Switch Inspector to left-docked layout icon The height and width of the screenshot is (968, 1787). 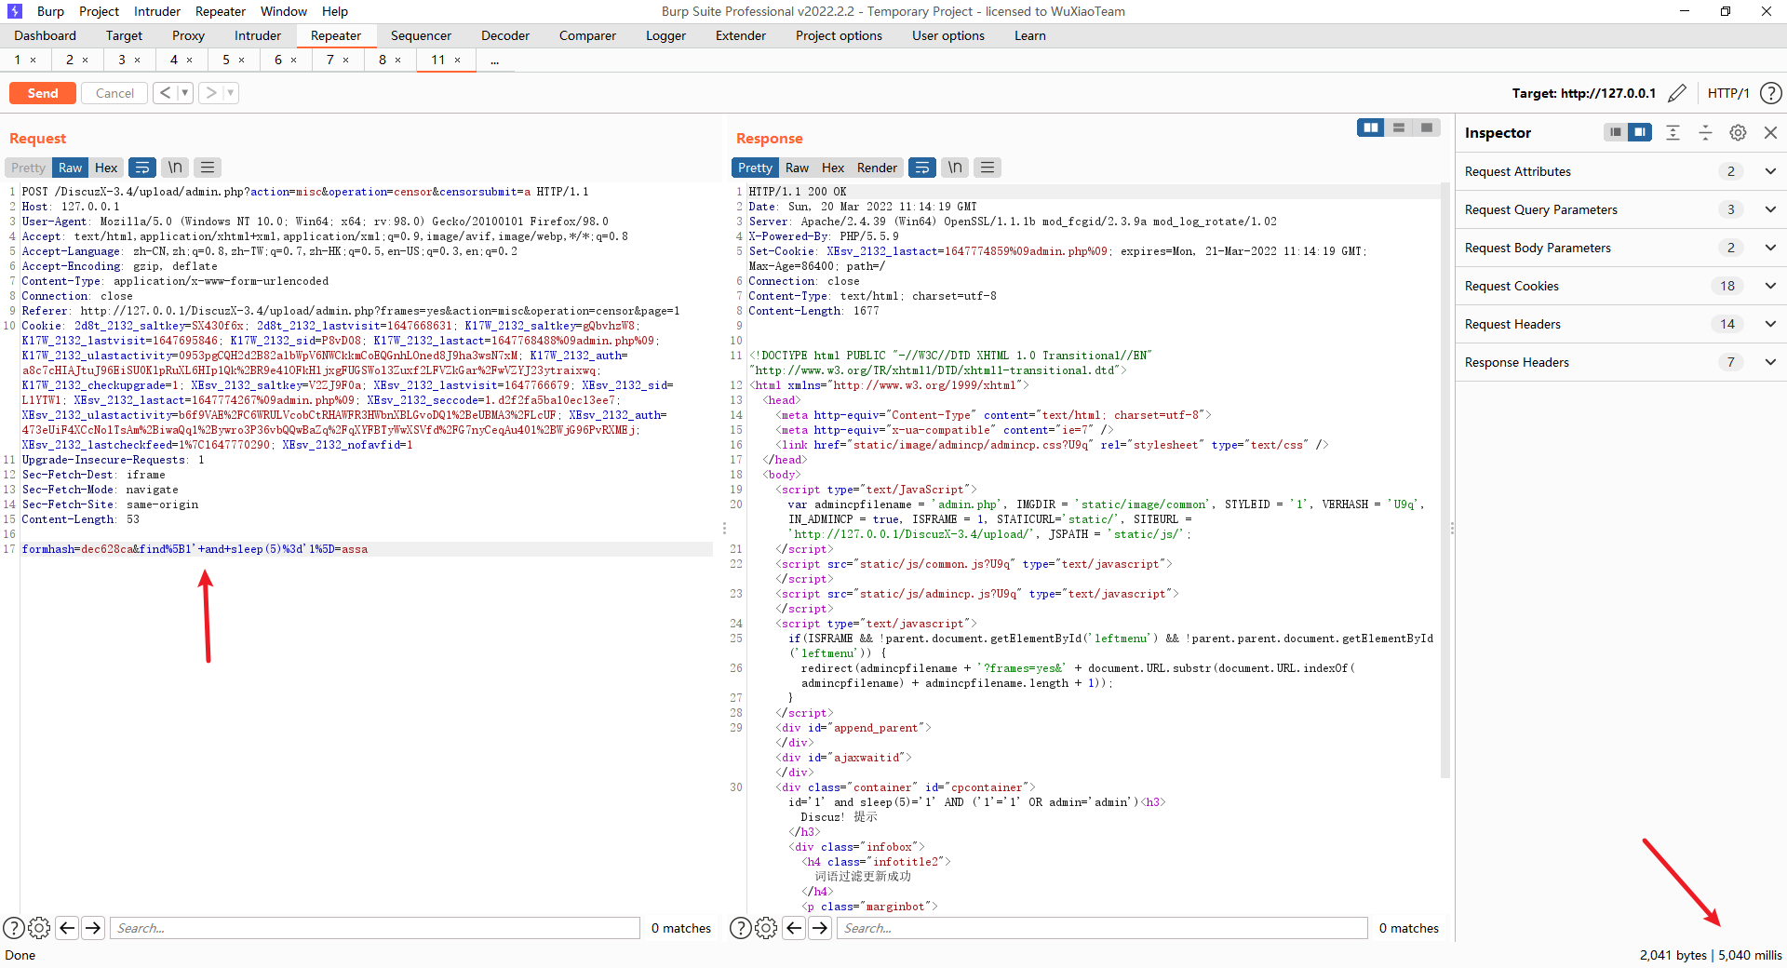(x=1616, y=132)
